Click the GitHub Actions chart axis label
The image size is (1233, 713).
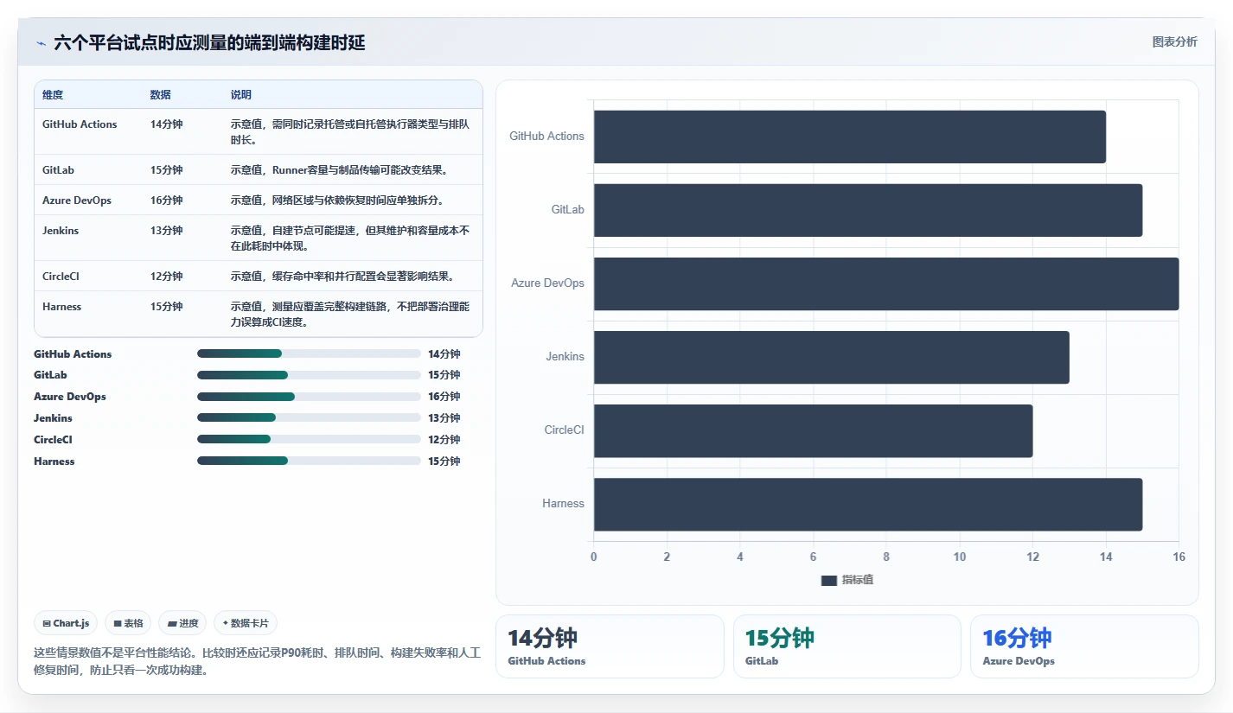click(546, 137)
